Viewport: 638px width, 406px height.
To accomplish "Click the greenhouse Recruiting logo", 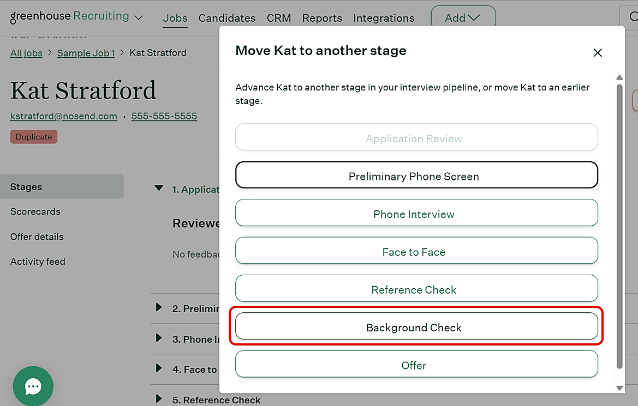I will [x=69, y=16].
